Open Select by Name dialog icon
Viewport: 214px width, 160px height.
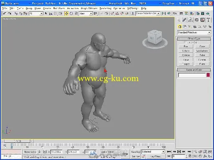51,13
